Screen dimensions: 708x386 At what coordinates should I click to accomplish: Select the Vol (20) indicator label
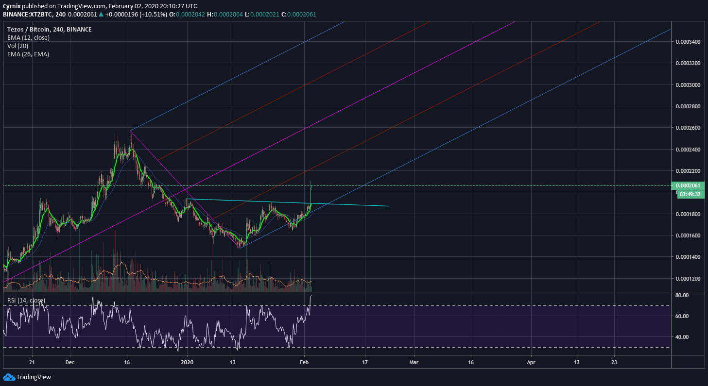pyautogui.click(x=17, y=46)
